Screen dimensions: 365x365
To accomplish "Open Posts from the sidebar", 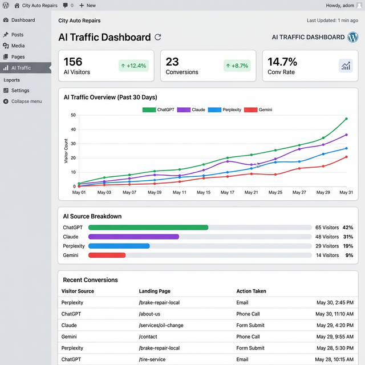I will click(x=17, y=35).
